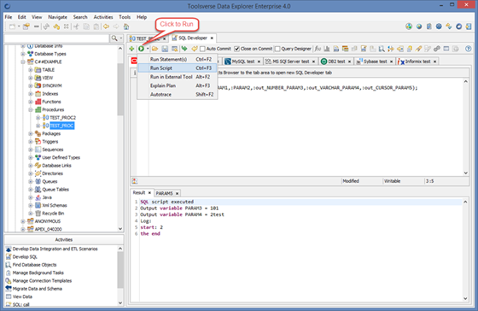
Task: Click the green Run play icon
Action: tap(141, 49)
